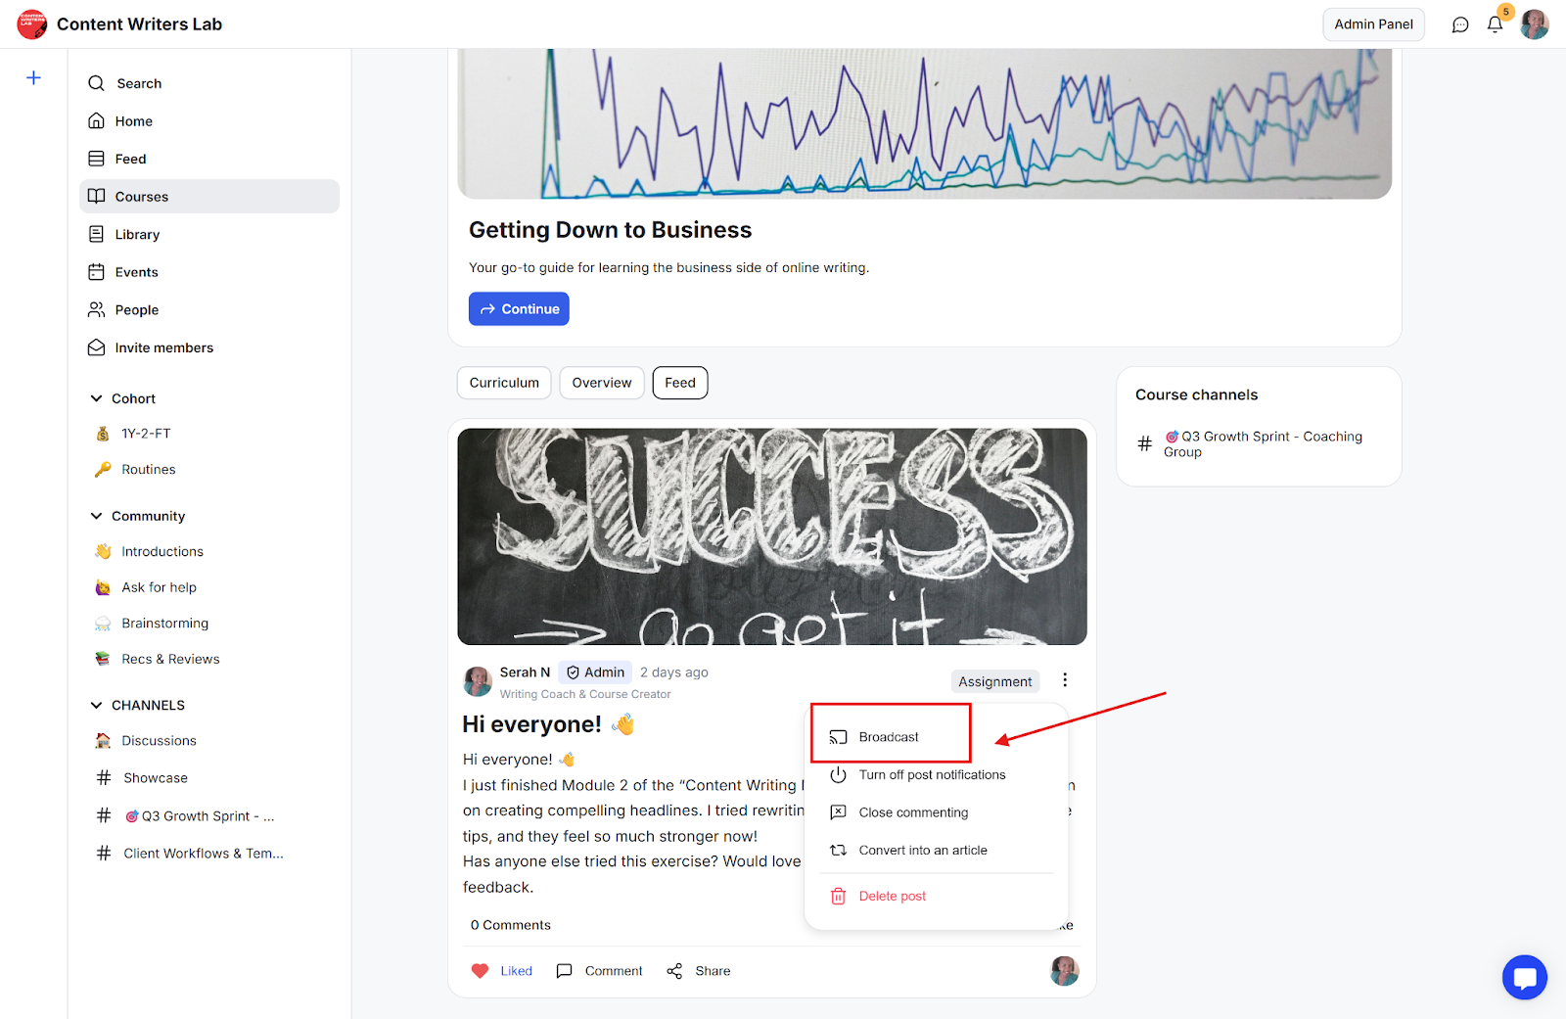Click the blue plus icon in left rail
The height and width of the screenshot is (1019, 1566).
[33, 77]
